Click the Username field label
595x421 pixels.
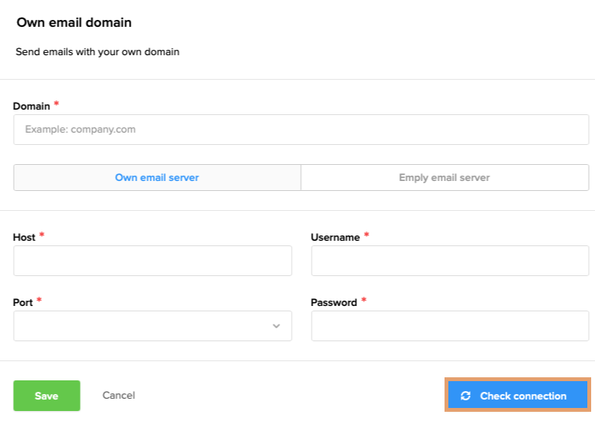pos(336,238)
